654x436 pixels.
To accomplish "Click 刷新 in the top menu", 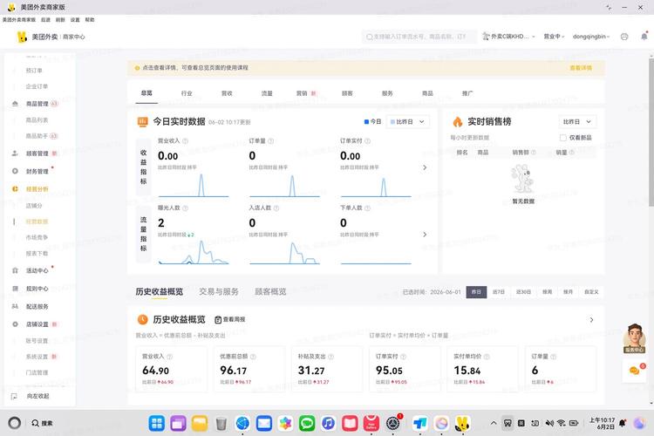I will point(60,19).
